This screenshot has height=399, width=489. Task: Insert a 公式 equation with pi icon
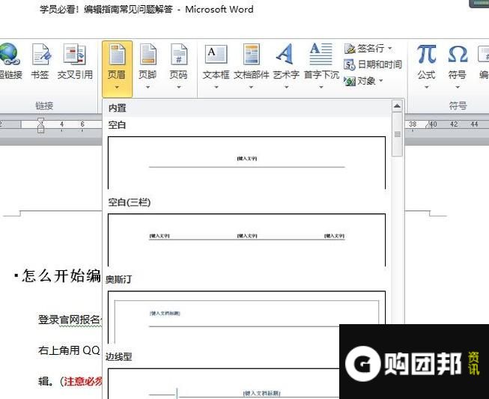point(426,54)
